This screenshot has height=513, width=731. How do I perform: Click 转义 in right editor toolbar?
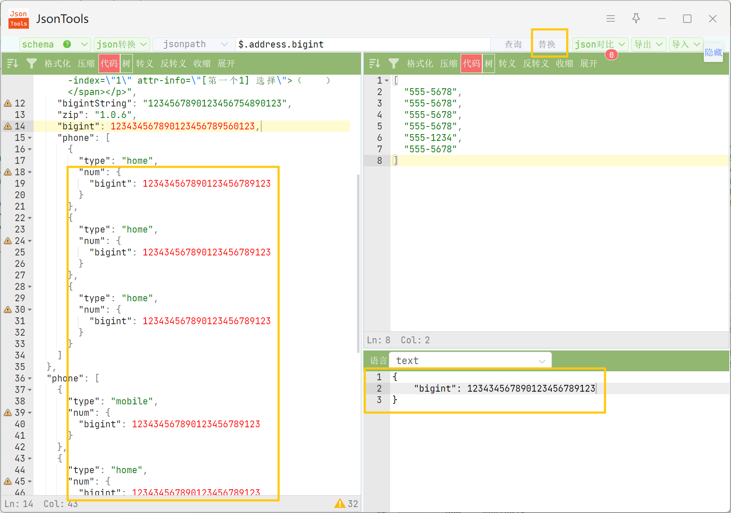point(507,64)
